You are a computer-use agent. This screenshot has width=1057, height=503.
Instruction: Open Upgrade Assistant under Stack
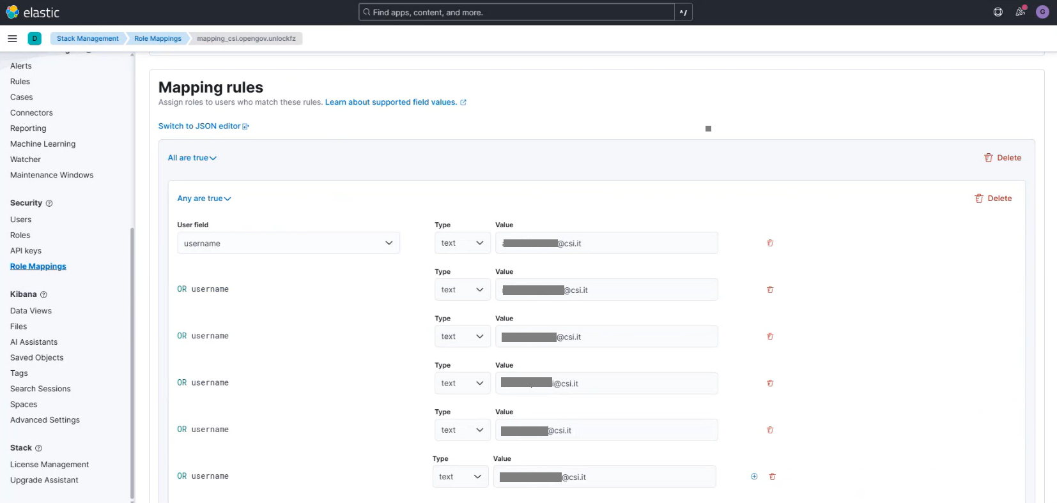coord(44,480)
